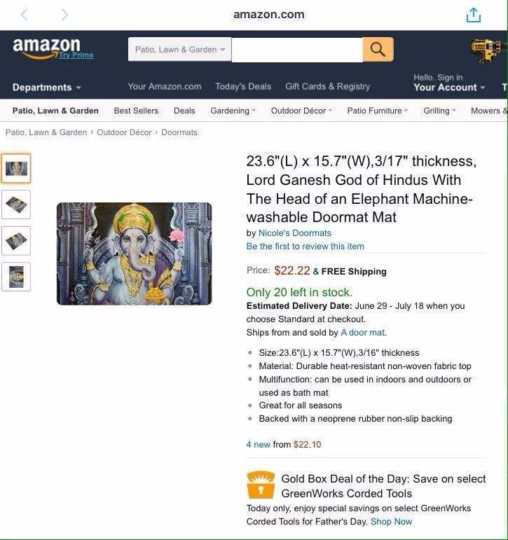
Task: Click the yellow drill ad image
Action: [488, 51]
